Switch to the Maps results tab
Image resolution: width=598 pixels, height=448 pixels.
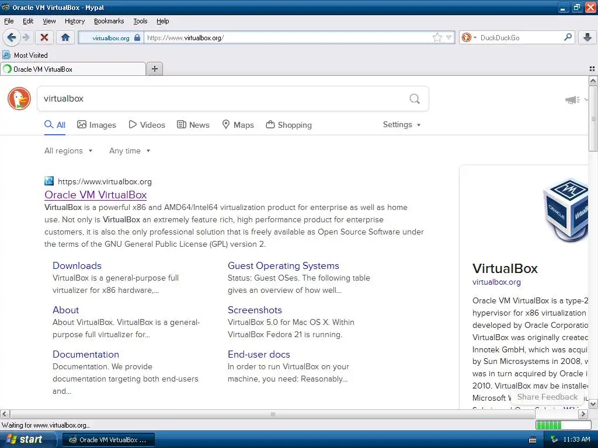(x=238, y=125)
